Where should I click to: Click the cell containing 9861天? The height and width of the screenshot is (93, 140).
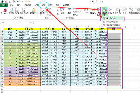pyautogui.click(x=89, y=84)
